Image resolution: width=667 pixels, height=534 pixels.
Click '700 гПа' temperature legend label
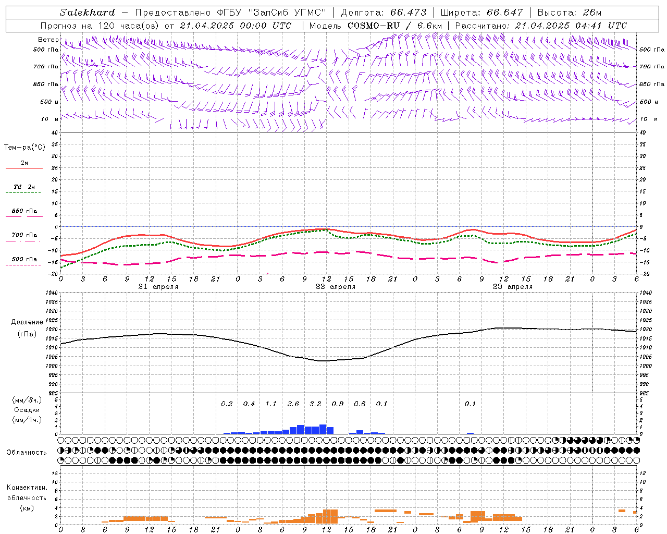[24, 235]
